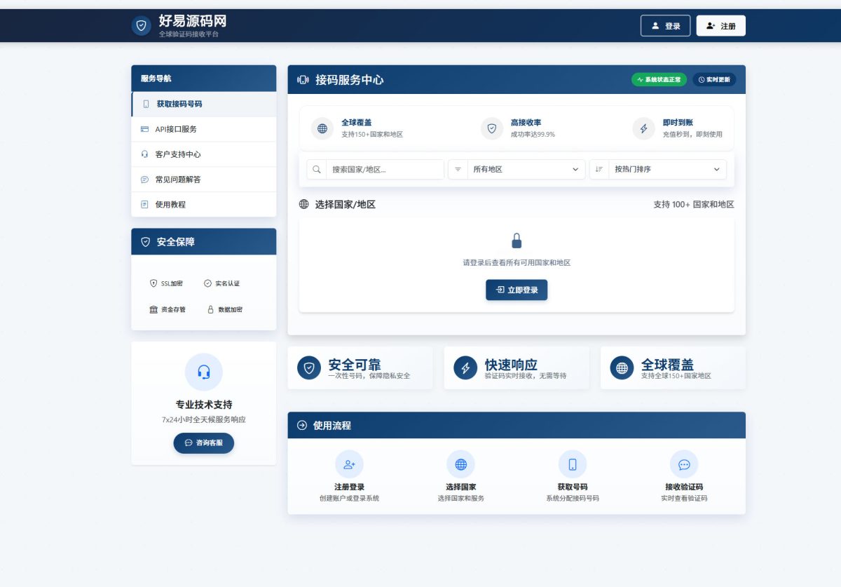Click the shield logo icon beside 好易源码网
The height and width of the screenshot is (587, 841).
[142, 25]
